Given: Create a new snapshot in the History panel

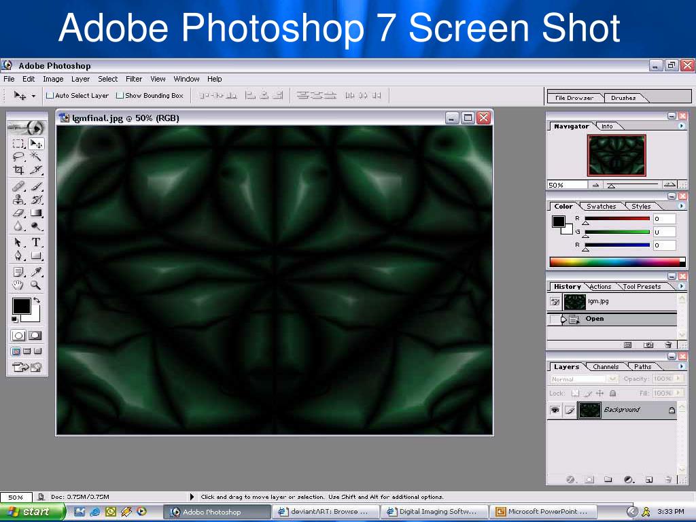Looking at the screenshot, I should click(648, 345).
